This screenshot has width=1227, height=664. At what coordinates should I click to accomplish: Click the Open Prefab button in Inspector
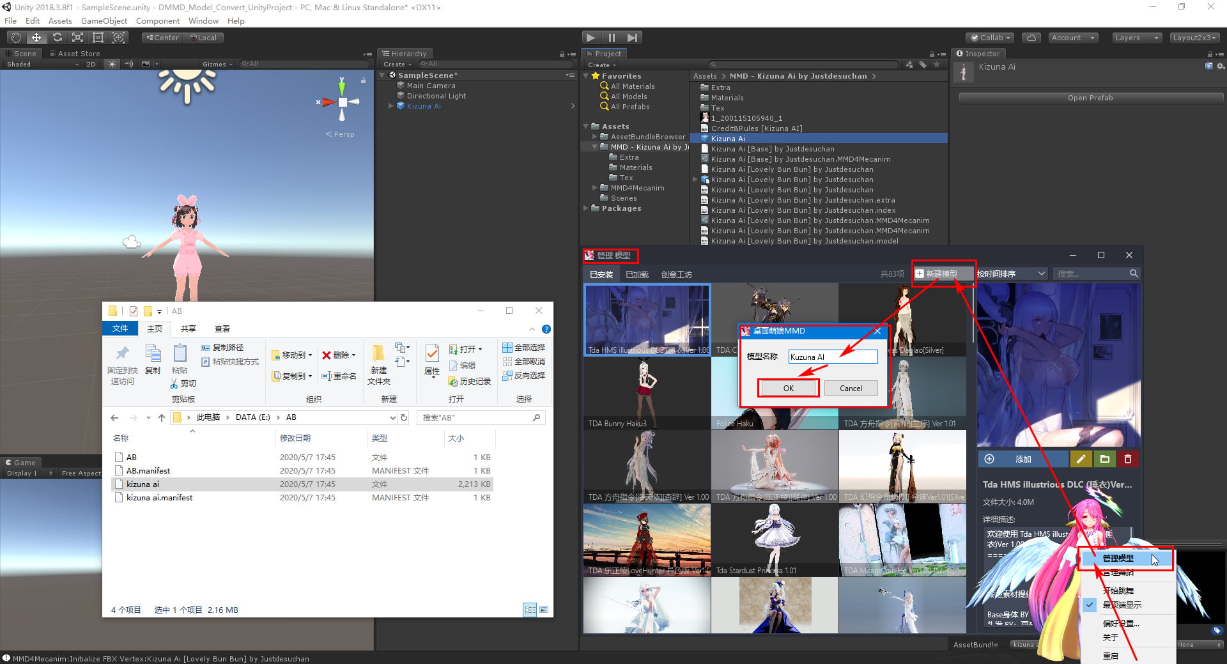pos(1090,97)
